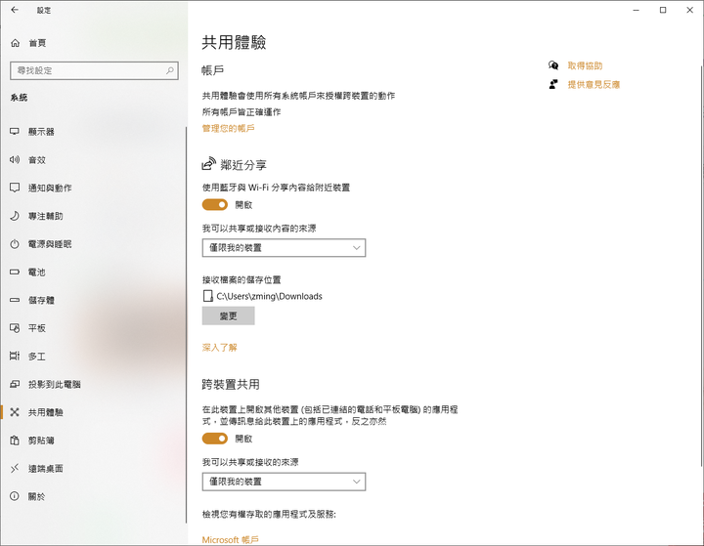Click the Downloads folder location icon

click(x=208, y=296)
